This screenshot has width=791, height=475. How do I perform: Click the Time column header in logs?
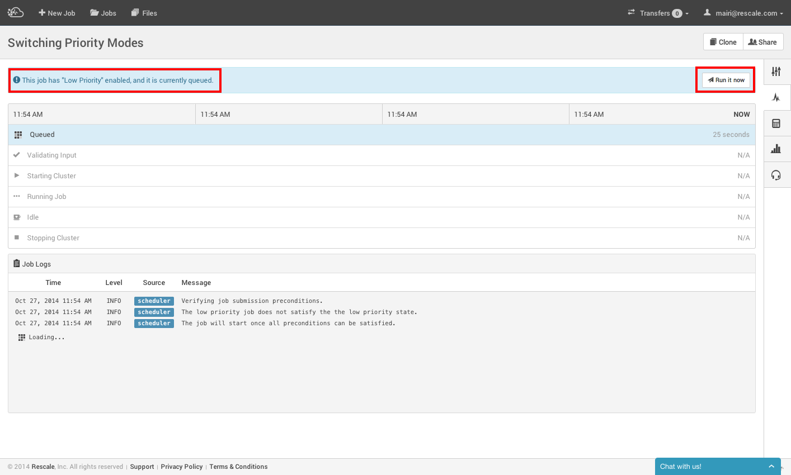point(53,283)
